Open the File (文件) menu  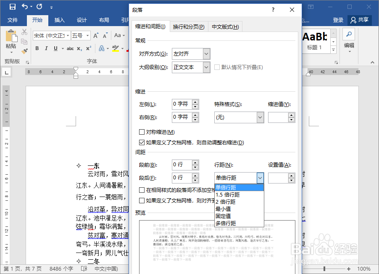point(13,20)
